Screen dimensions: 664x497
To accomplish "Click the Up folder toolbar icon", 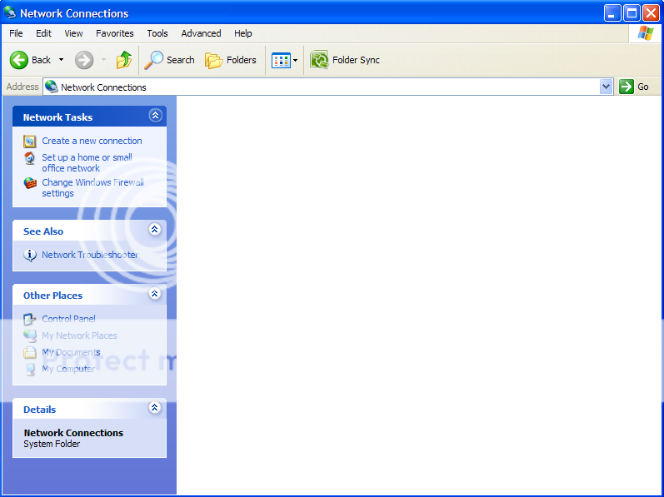I will [124, 60].
